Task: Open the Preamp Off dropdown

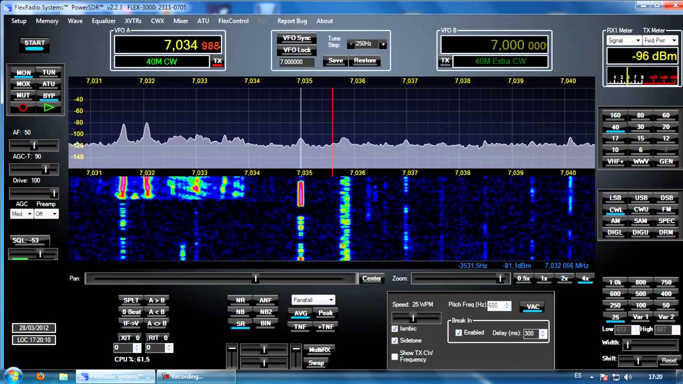Action: pyautogui.click(x=46, y=214)
